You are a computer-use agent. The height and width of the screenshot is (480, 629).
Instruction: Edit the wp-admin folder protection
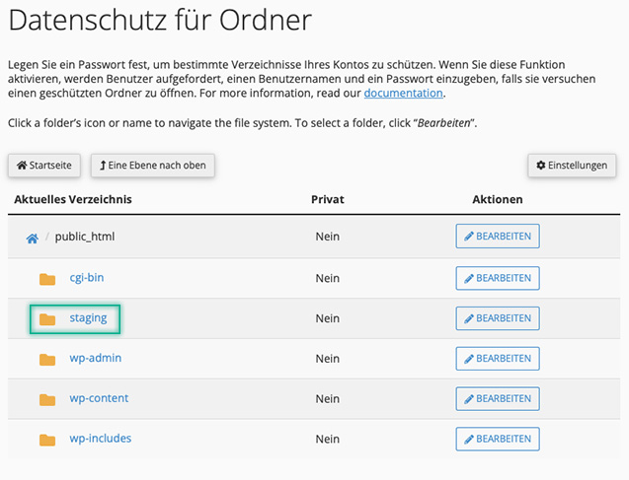[x=498, y=359]
